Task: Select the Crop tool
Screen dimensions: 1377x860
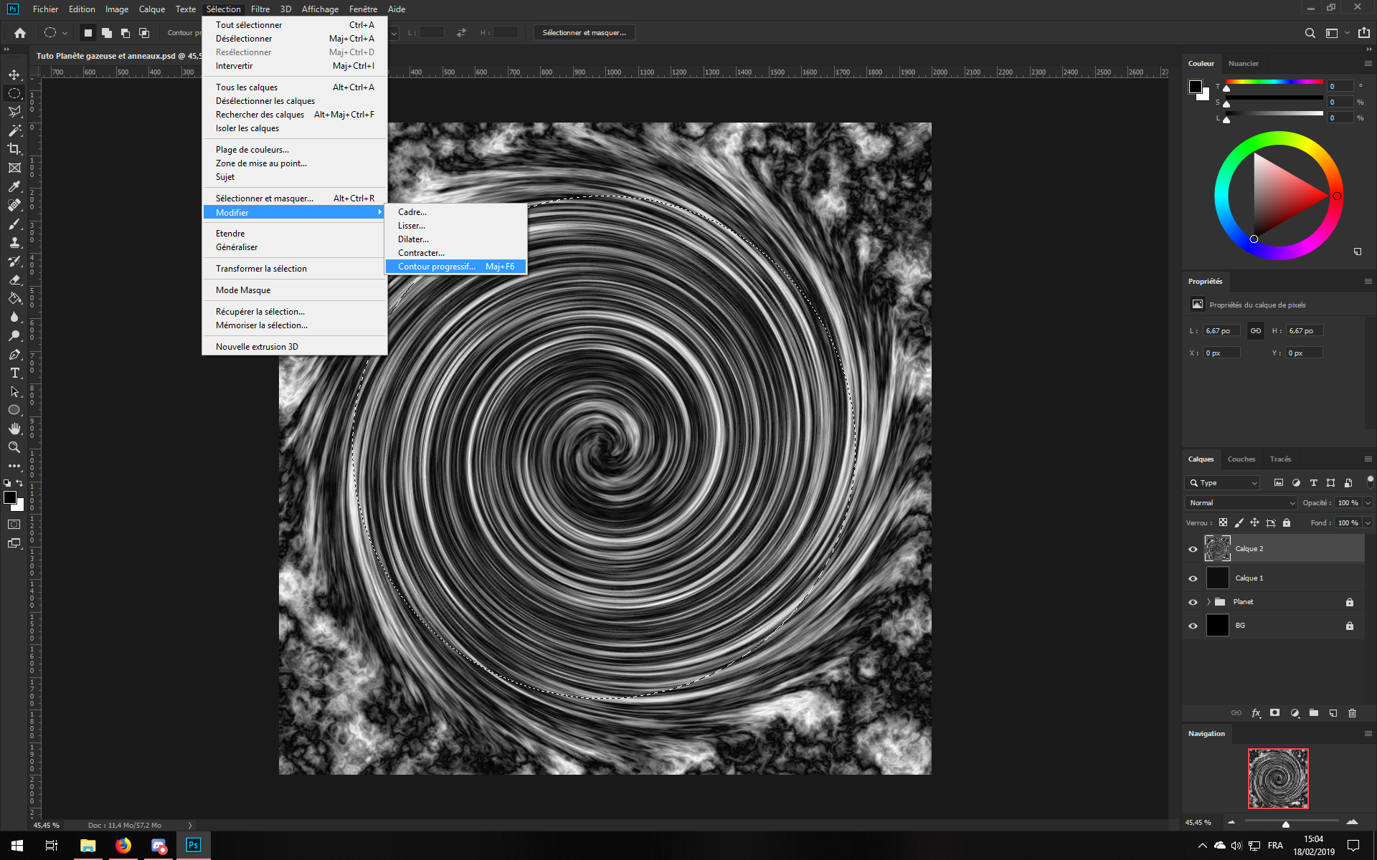Action: (x=14, y=149)
